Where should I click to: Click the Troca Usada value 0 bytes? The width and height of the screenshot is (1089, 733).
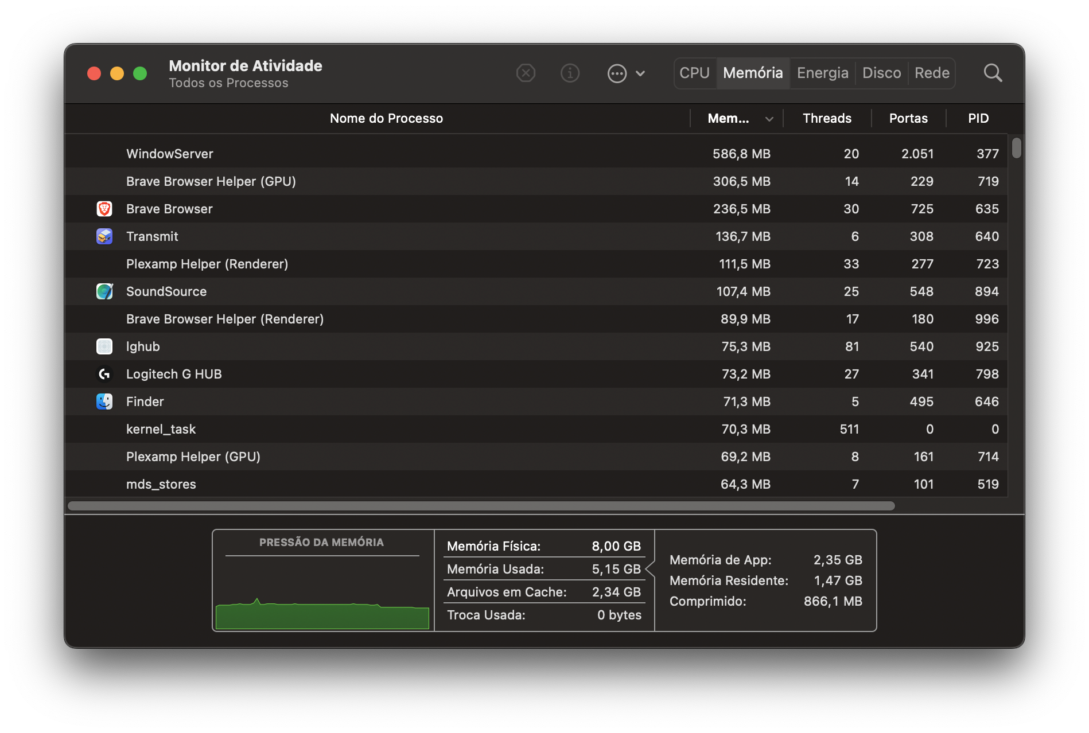click(x=619, y=615)
